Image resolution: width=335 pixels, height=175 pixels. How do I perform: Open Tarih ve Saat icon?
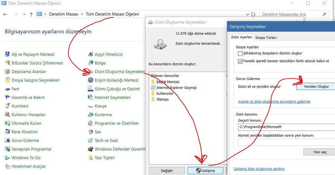[x=90, y=140]
